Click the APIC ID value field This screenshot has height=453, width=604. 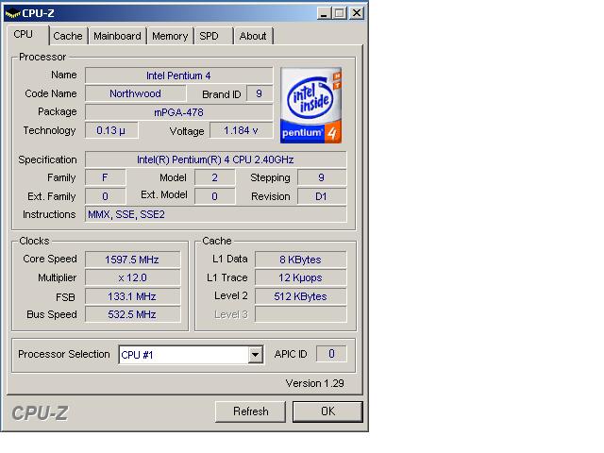click(331, 354)
